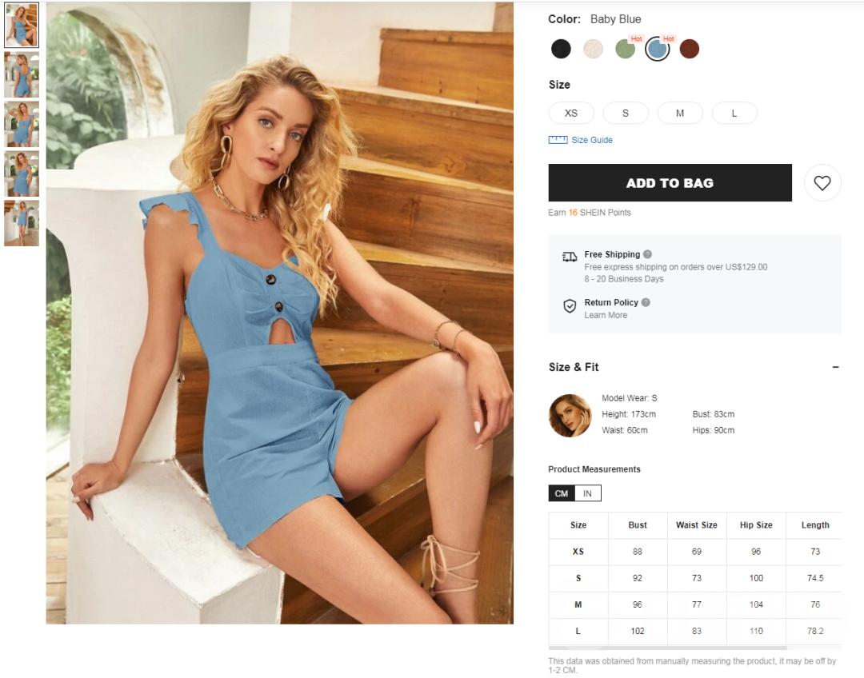Select size L

734,113
